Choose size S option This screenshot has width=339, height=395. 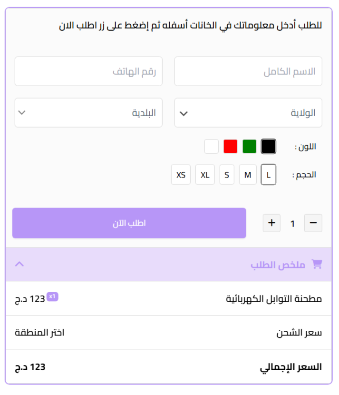coord(227,175)
